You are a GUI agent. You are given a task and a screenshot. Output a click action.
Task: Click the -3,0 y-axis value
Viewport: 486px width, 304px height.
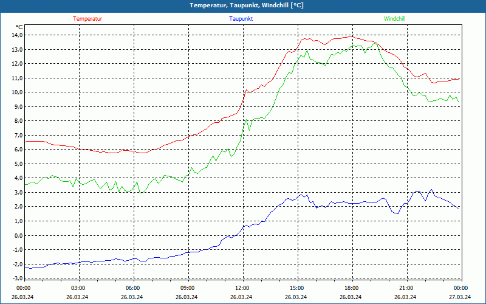click(x=18, y=278)
